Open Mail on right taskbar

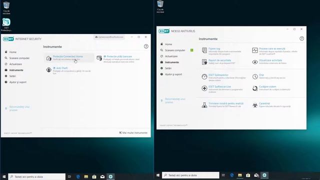coord(256,175)
